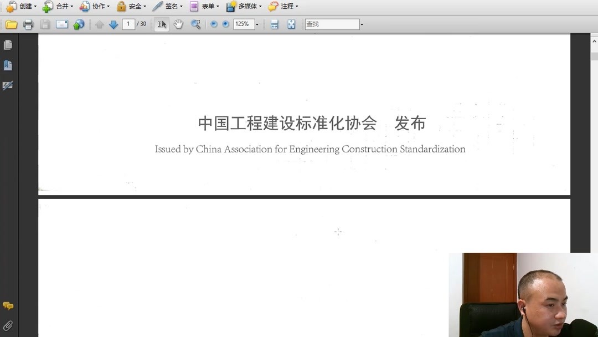This screenshot has width=598, height=337.
Task: Expand the zoom level 125% dropdown
Action: [256, 24]
